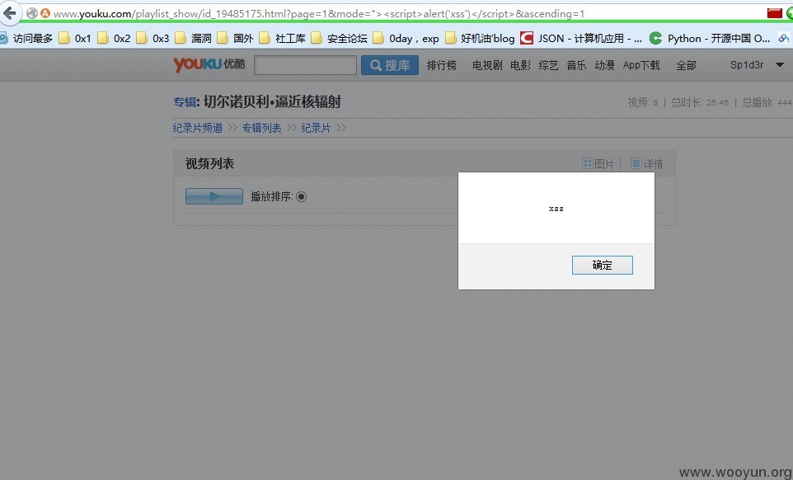The image size is (793, 480).
Task: Click the blue play-all button
Action: 214,196
